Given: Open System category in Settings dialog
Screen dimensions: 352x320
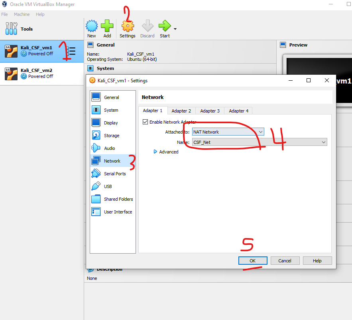Looking at the screenshot, I should [x=113, y=110].
